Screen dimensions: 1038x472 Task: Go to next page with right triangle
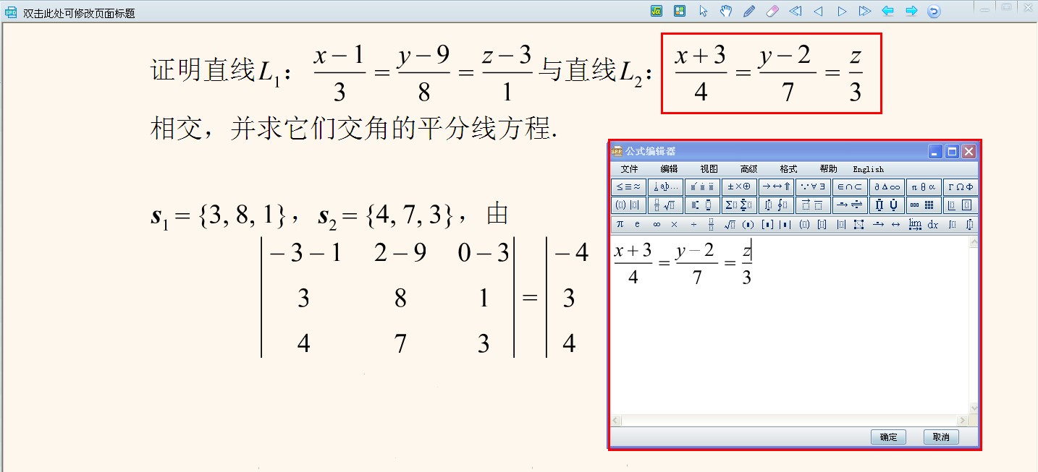[841, 11]
